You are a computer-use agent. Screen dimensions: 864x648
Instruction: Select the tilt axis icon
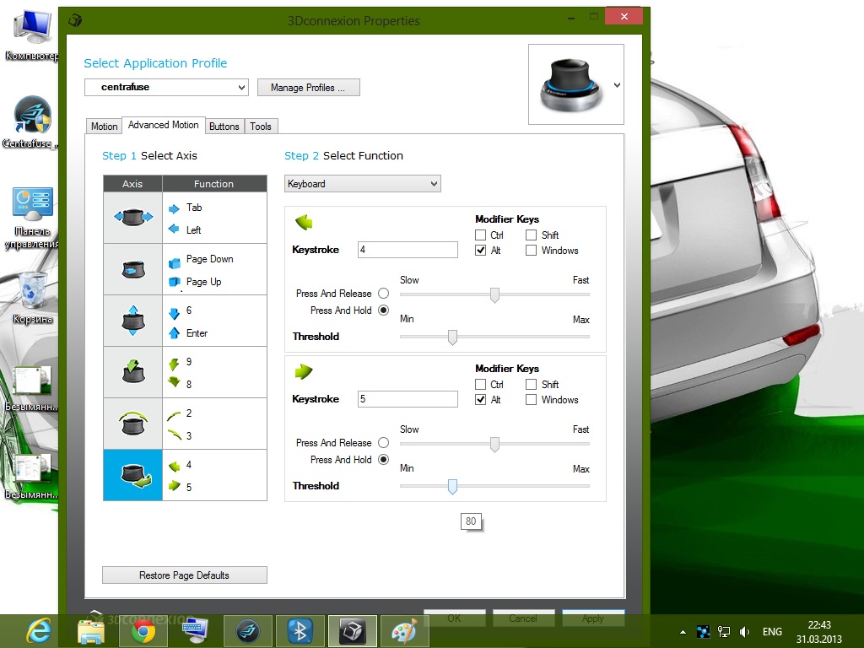(132, 372)
